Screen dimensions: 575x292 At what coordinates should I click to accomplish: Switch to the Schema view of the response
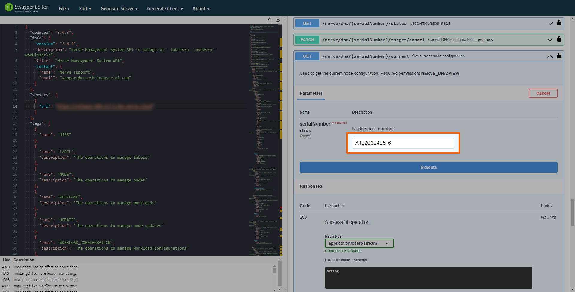coord(360,260)
